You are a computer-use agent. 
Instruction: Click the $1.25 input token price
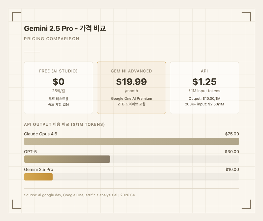click(x=204, y=82)
